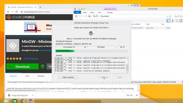Close the Chrome downloads bar

click(x=137, y=95)
